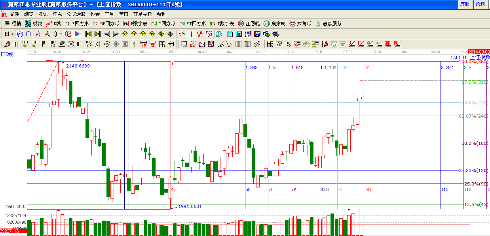Toggle the crosshair cursor button
This screenshot has height=236, width=490.
coord(191,34)
